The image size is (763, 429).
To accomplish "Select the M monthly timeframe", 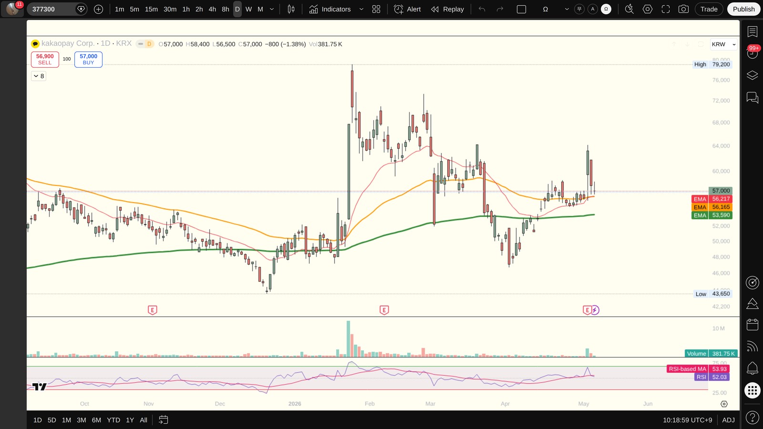I will 260,9.
